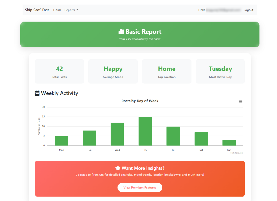Click the Happy average mood value
Image resolution: width=277 pixels, height=201 pixels.
pyautogui.click(x=113, y=69)
